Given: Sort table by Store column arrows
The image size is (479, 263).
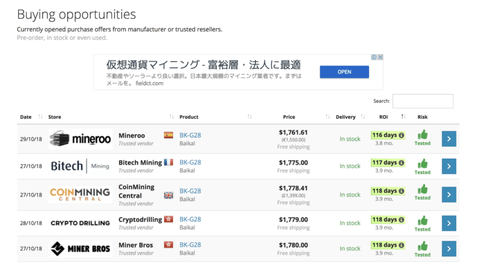Looking at the screenshot, I should click(x=171, y=117).
